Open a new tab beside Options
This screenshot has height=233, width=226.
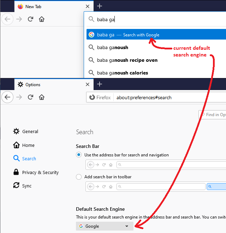pyautogui.click(x=100, y=84)
